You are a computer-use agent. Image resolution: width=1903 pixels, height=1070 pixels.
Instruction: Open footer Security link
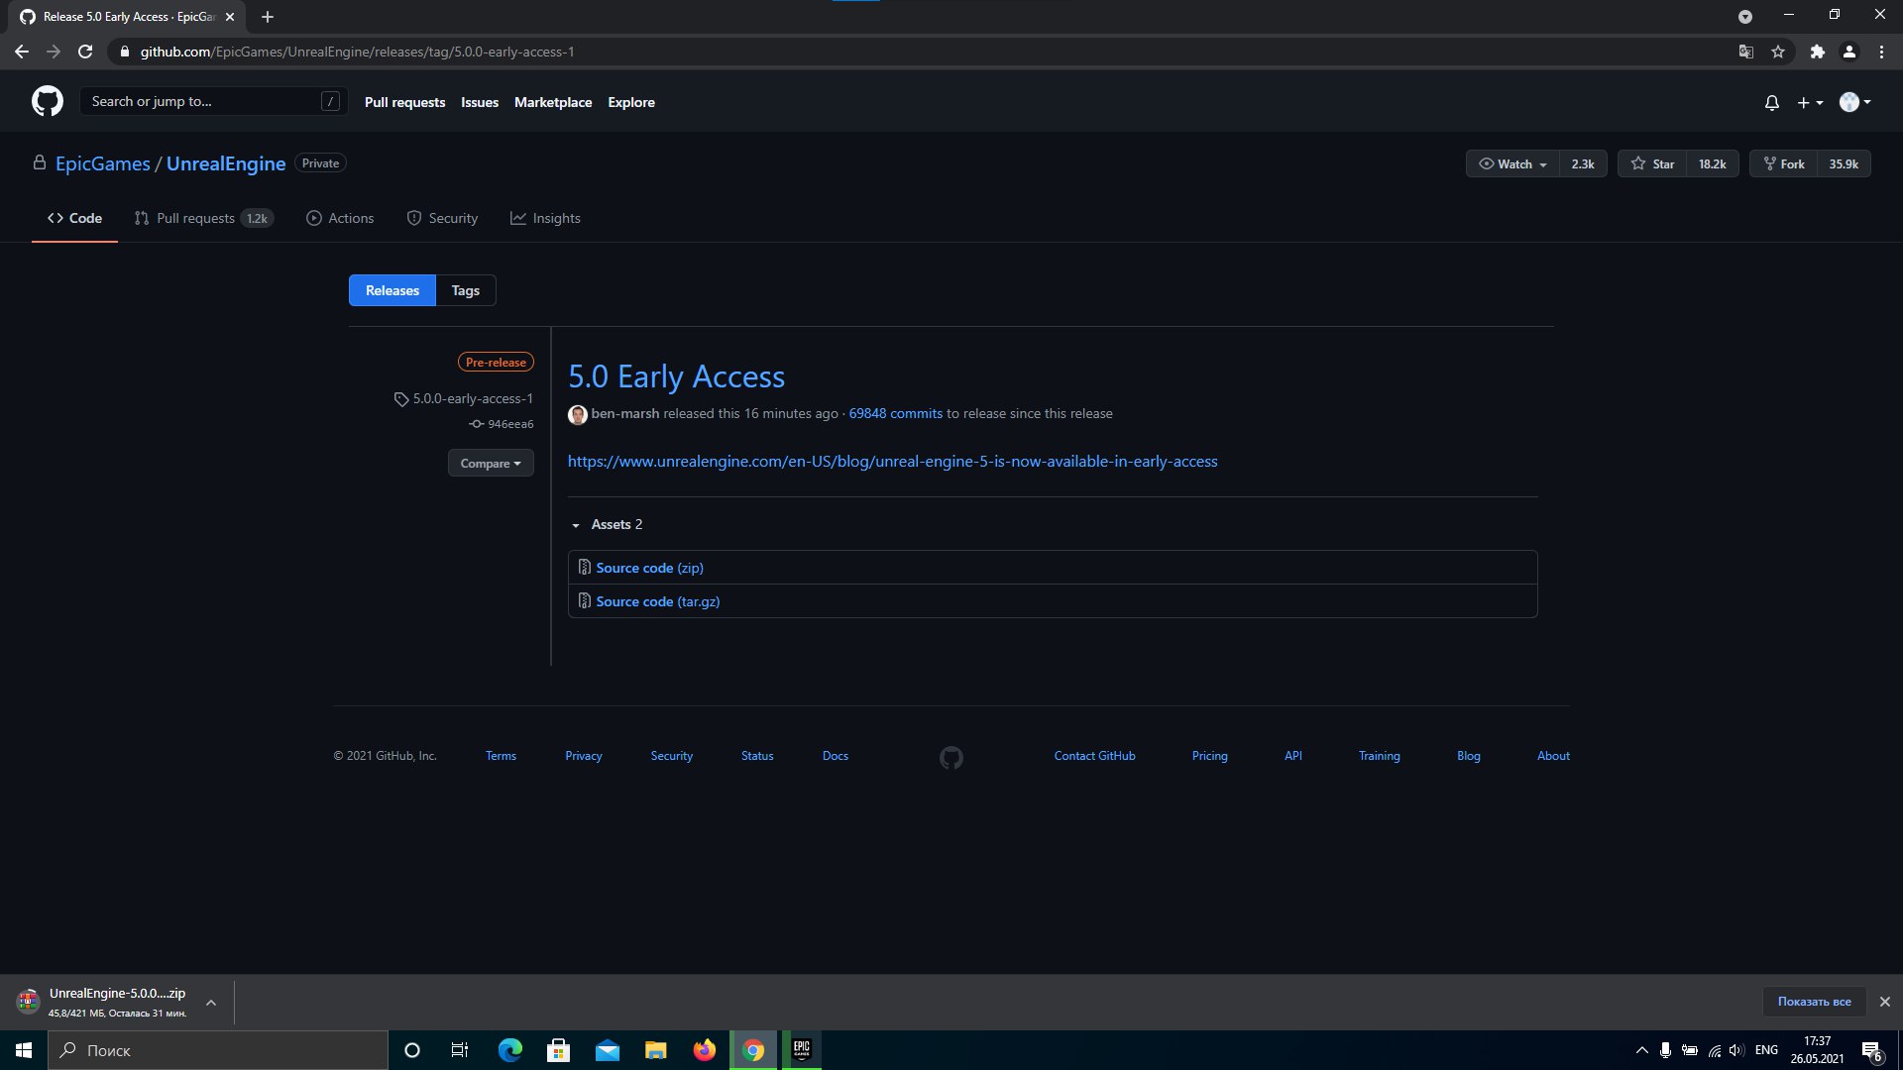(x=672, y=756)
